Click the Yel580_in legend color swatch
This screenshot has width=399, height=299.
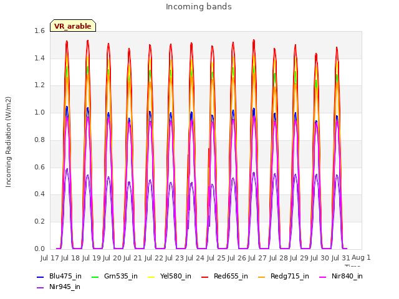[x=151, y=277]
